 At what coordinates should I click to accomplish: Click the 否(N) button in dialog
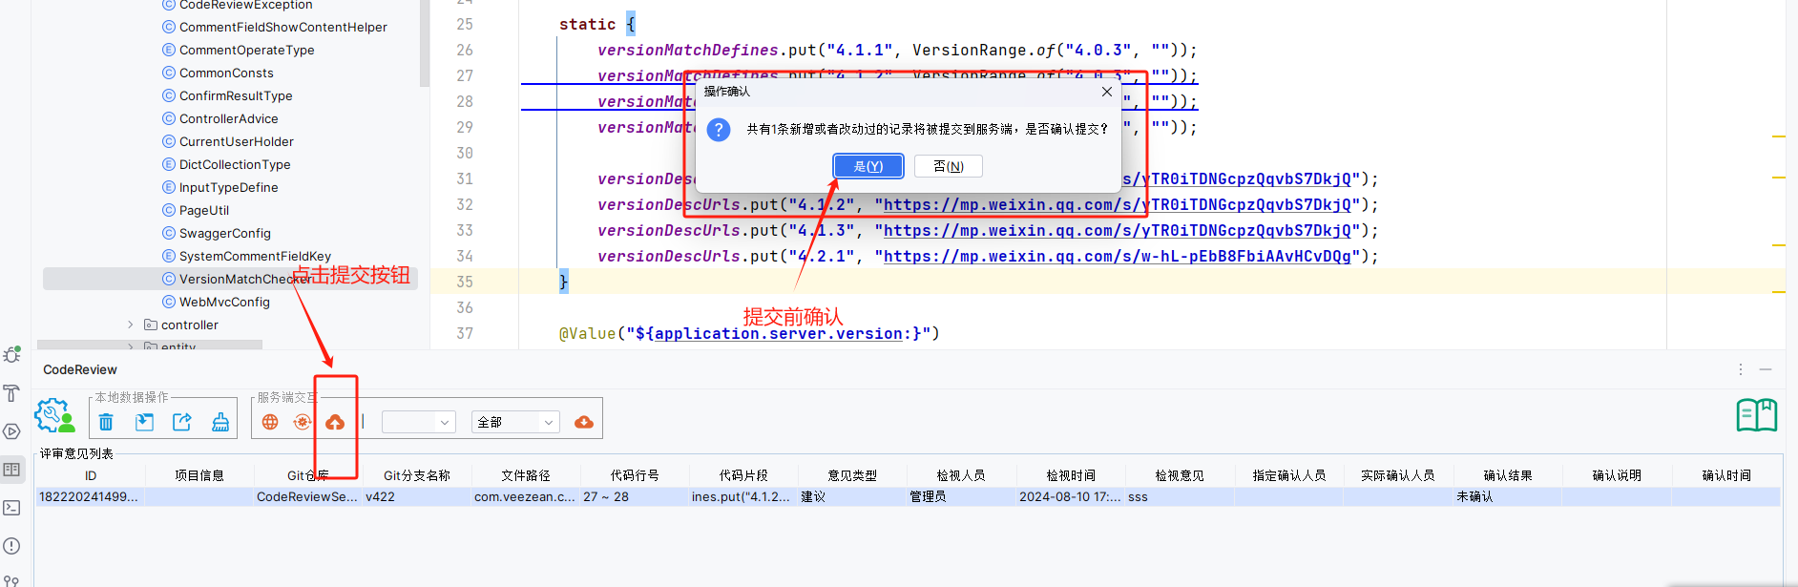tap(948, 166)
